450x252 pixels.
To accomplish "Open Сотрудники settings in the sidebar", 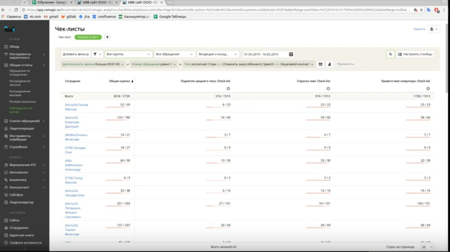I will 19,228.
